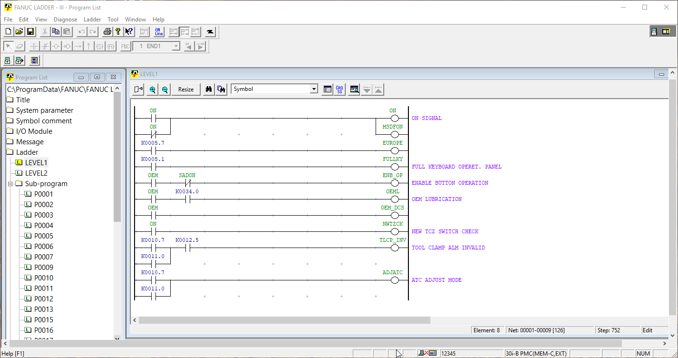This screenshot has height=358, width=678.
Task: Click the K0005.7 contact
Action: click(x=153, y=150)
